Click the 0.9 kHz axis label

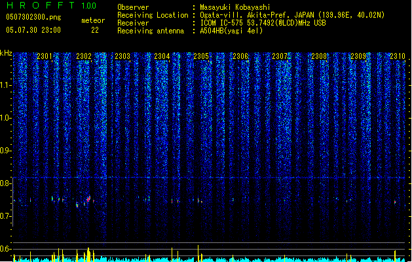point(5,151)
